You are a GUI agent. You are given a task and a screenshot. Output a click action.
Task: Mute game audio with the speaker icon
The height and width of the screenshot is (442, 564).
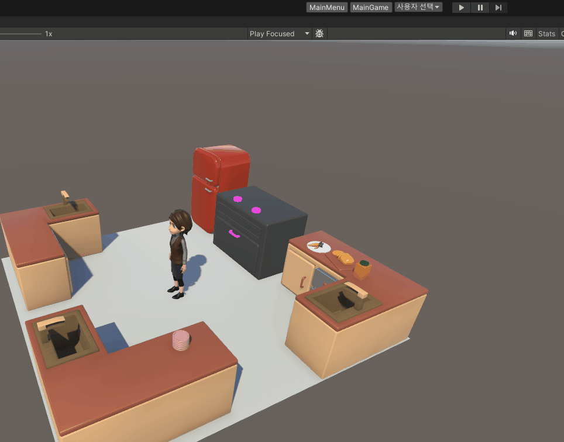(x=513, y=33)
